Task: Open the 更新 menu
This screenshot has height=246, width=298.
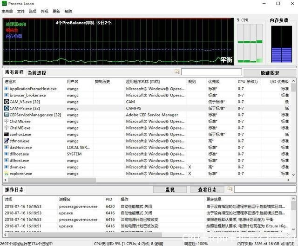Action: coord(56,11)
